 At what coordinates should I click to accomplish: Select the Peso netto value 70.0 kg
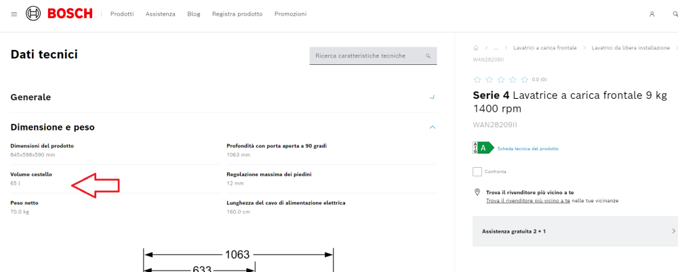(x=20, y=212)
